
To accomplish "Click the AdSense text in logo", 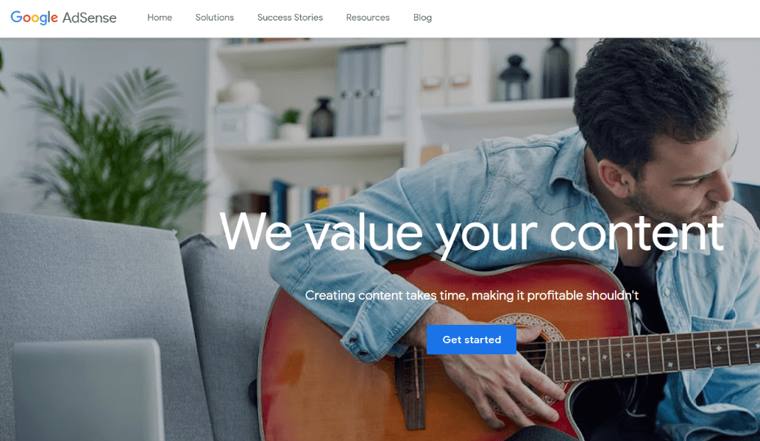I will pos(89,18).
